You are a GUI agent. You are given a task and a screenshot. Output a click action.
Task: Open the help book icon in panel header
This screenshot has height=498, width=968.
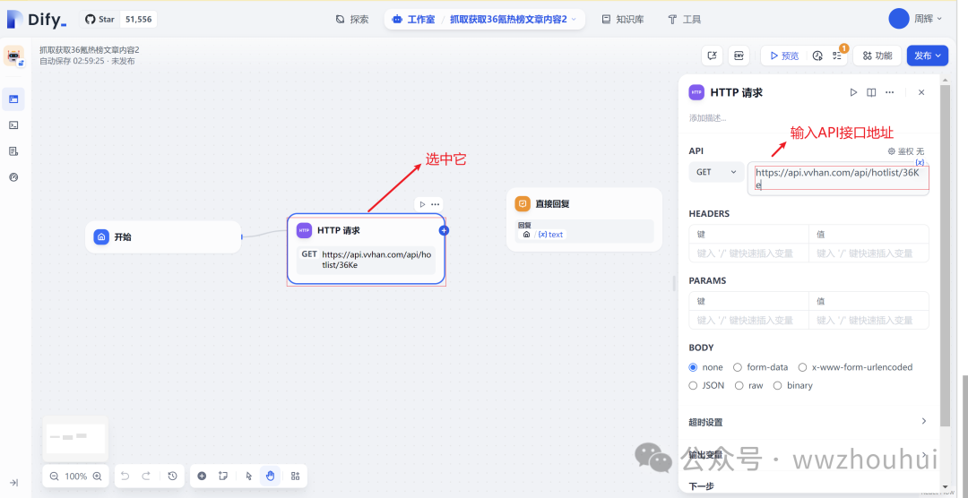point(871,92)
